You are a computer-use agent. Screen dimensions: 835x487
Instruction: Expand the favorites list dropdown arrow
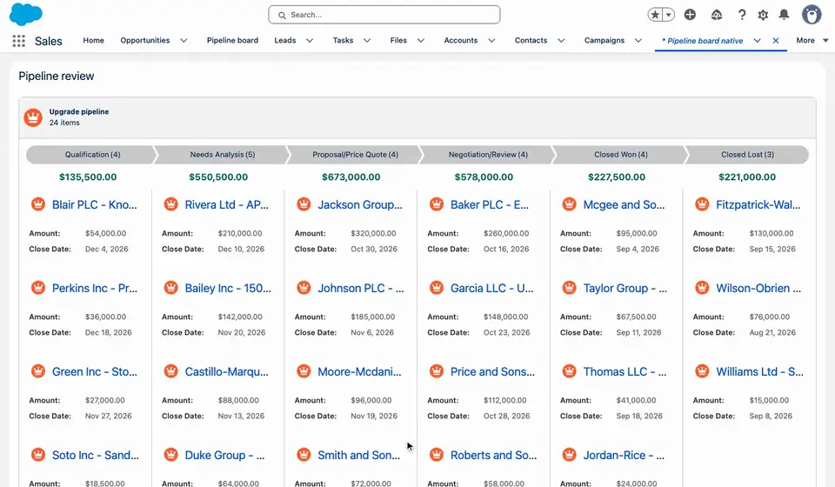(x=668, y=15)
